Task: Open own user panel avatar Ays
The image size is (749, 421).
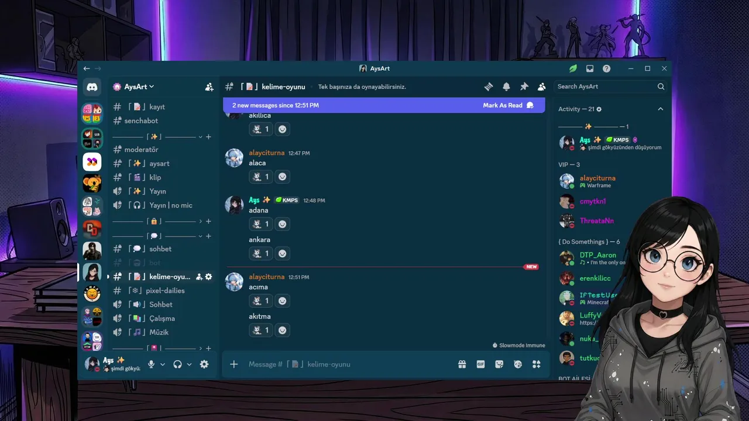Action: point(92,364)
